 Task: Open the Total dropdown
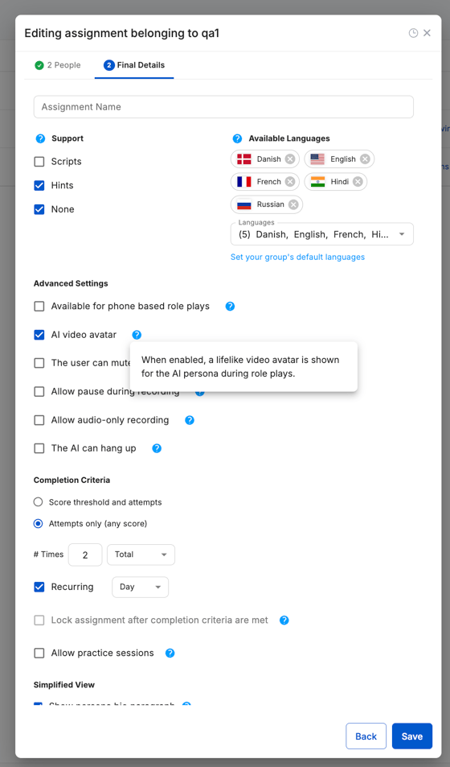[141, 555]
